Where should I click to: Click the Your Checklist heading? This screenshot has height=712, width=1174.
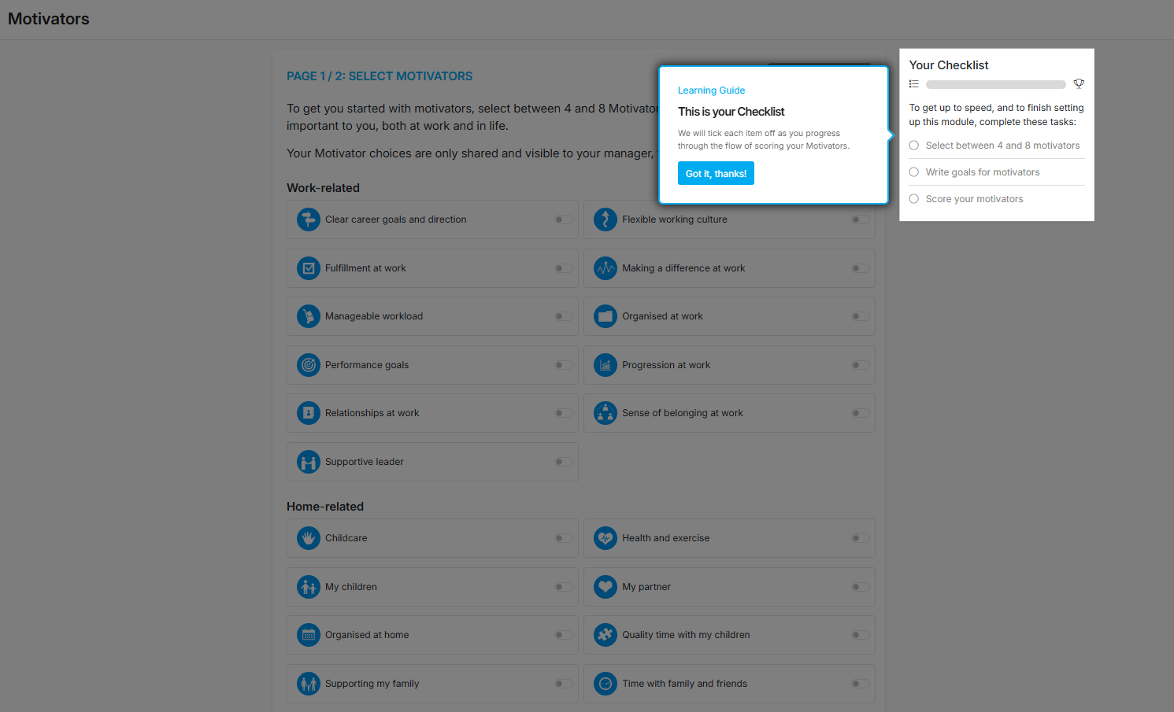[x=949, y=65]
